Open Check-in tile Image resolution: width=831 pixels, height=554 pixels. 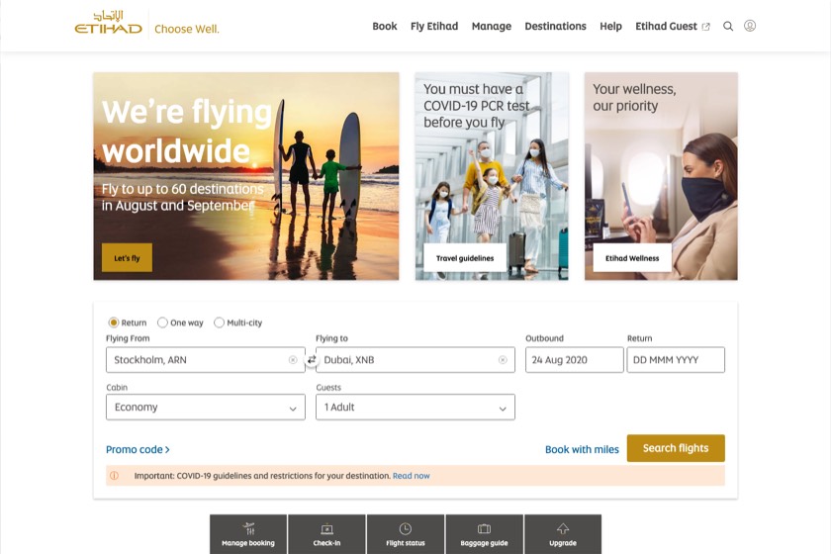326,534
